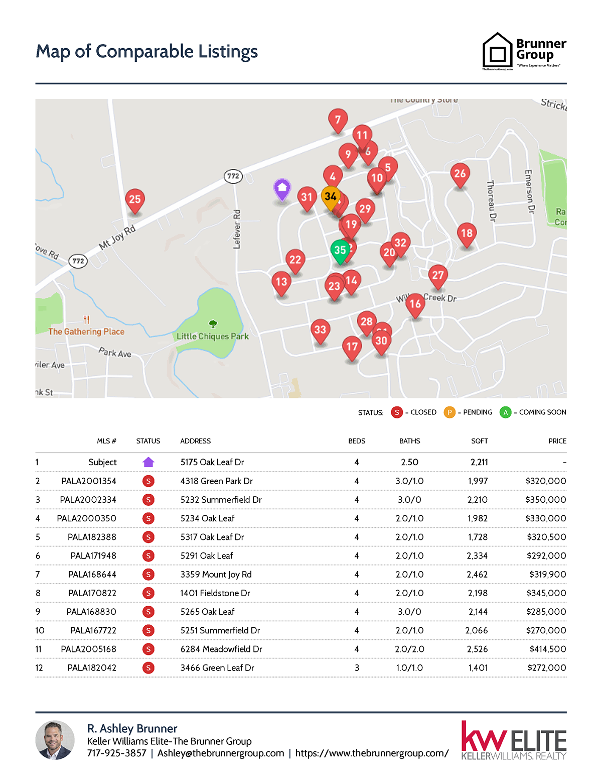602x780 pixels.
Task: Click MLS number PALA168830
Action: tap(91, 612)
